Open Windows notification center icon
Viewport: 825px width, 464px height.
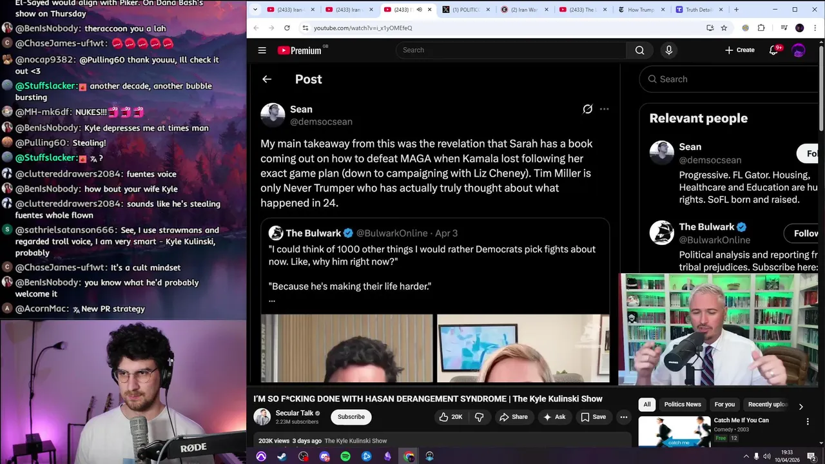click(x=811, y=456)
